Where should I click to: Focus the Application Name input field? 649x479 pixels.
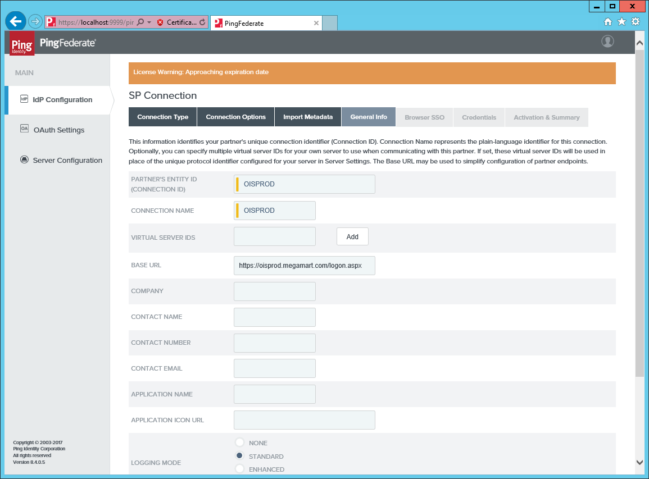tap(275, 395)
